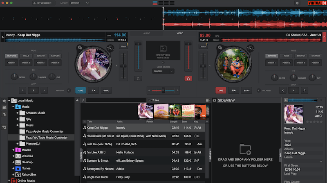Click the red CUE button on deck B

(x=221, y=90)
